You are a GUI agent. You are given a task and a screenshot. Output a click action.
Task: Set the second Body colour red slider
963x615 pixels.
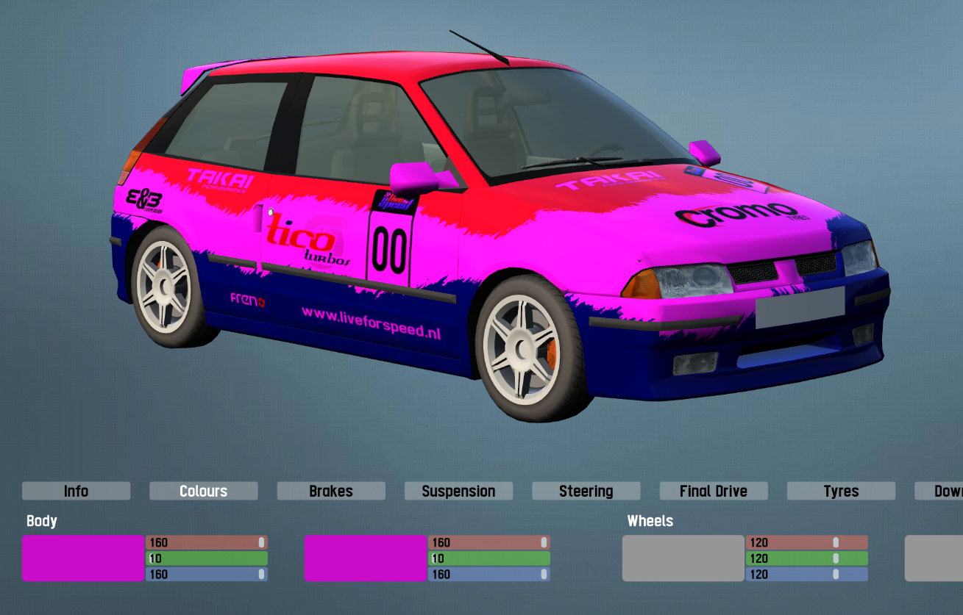click(489, 542)
